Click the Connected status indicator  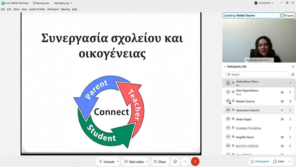[264, 3]
